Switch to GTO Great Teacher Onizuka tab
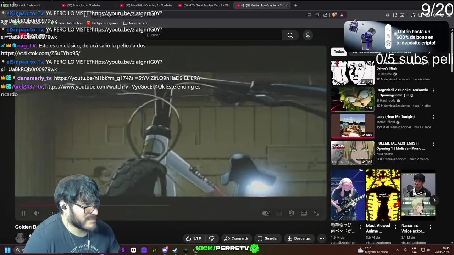The height and width of the screenshot is (255, 454). pyautogui.click(x=203, y=5)
